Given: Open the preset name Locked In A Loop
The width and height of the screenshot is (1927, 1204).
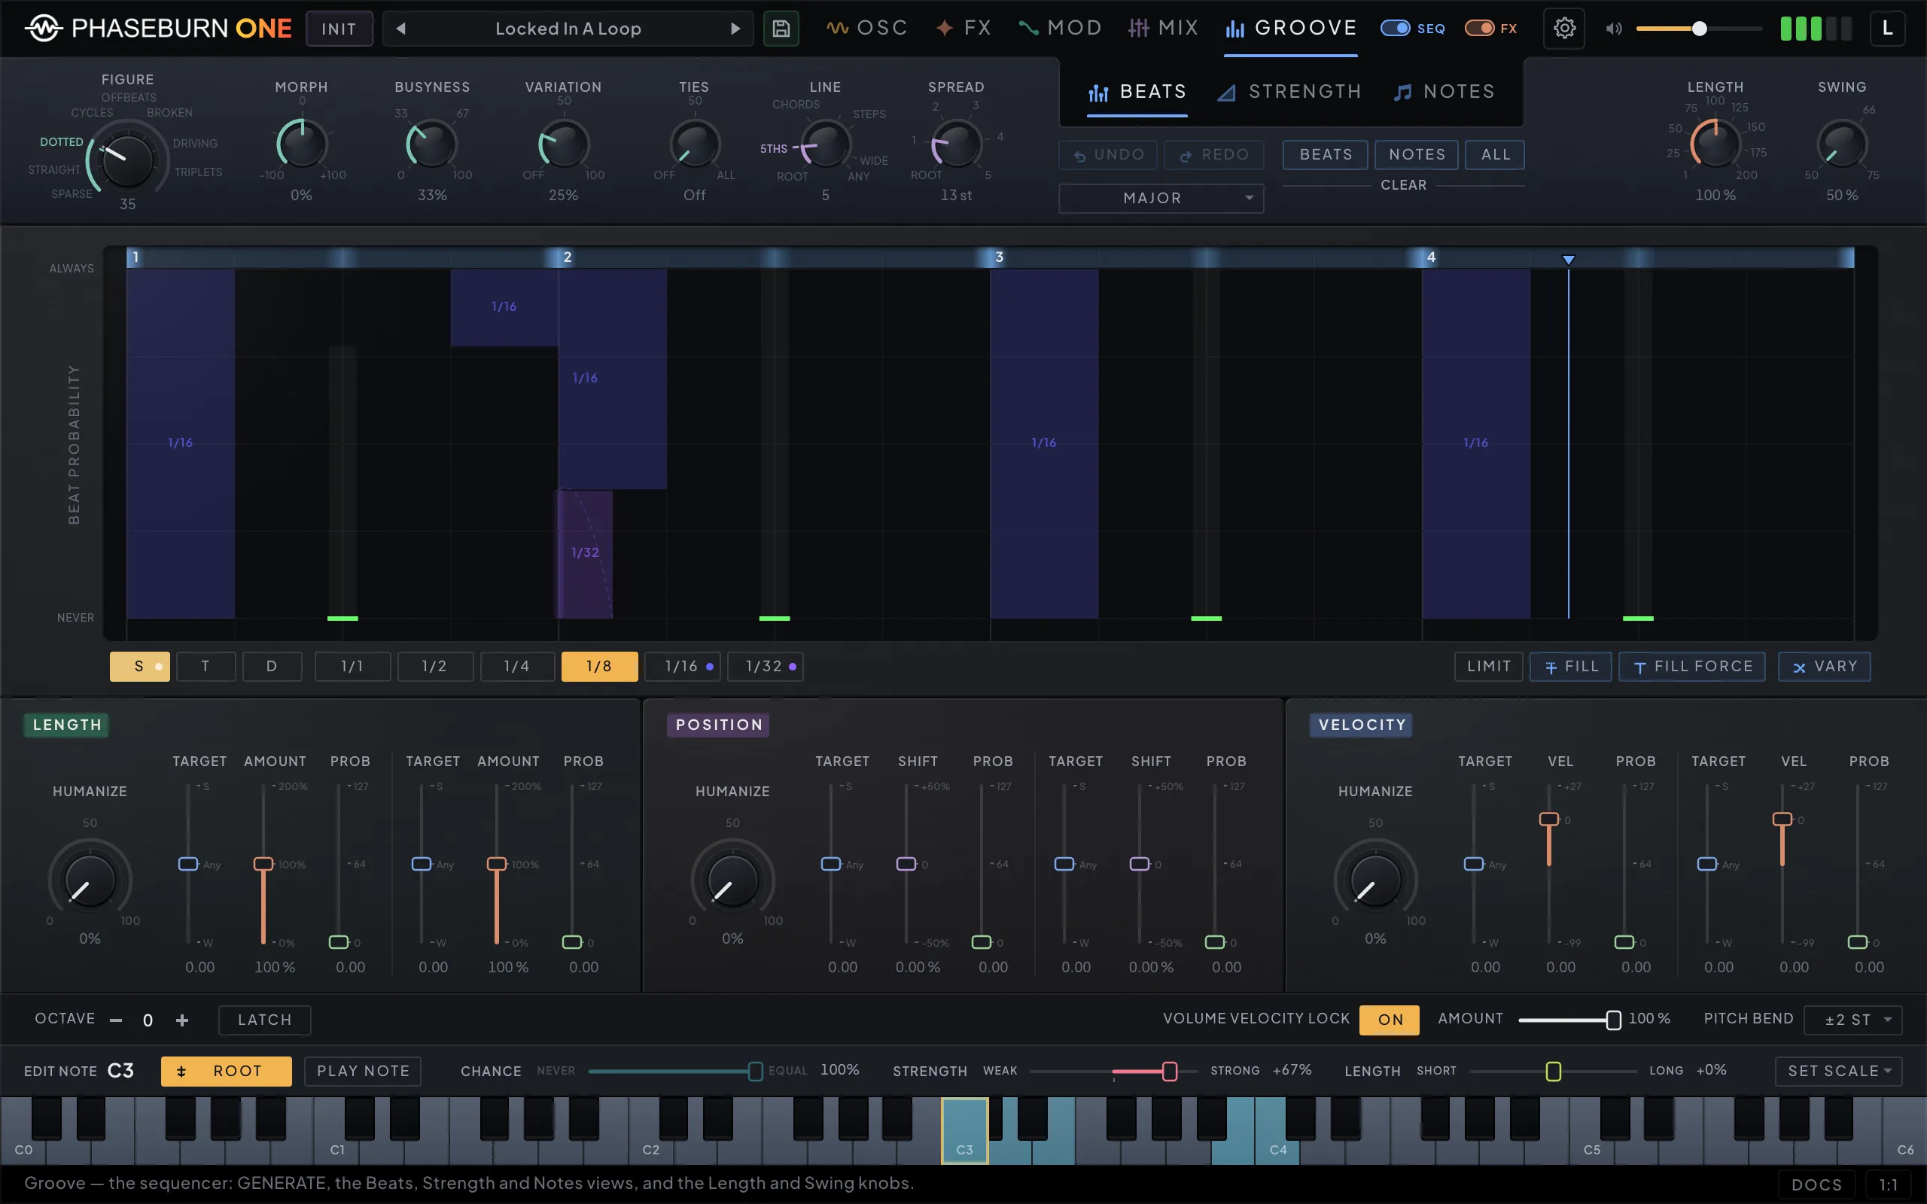Looking at the screenshot, I should click(x=568, y=29).
